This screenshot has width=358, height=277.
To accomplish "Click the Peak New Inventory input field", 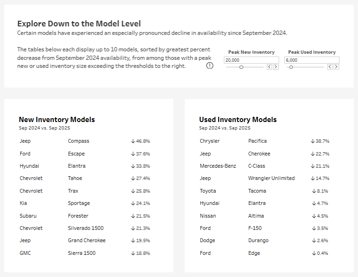I will click(x=251, y=60).
